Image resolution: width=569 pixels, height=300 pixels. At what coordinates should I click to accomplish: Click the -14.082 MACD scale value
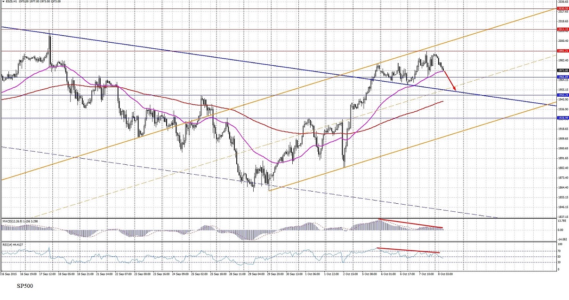[x=563, y=238]
